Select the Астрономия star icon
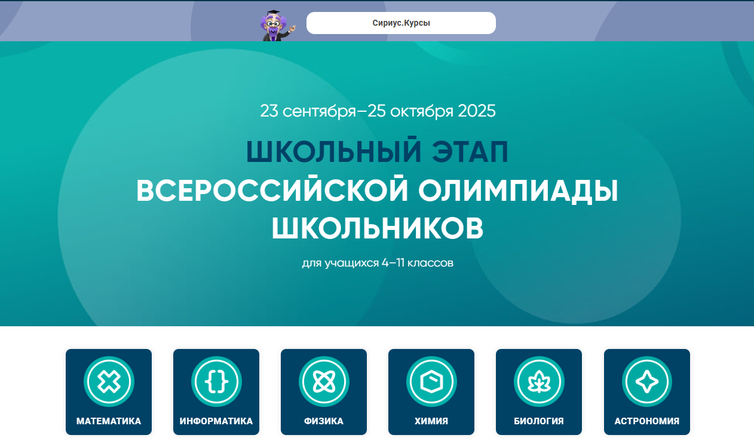The height and width of the screenshot is (441, 754). [646, 381]
